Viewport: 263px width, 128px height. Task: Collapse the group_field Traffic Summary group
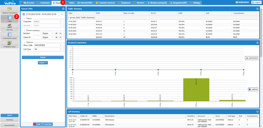[68, 17]
